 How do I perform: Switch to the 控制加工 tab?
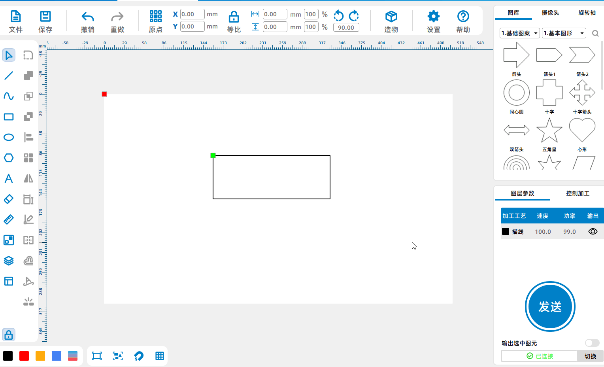click(x=578, y=193)
